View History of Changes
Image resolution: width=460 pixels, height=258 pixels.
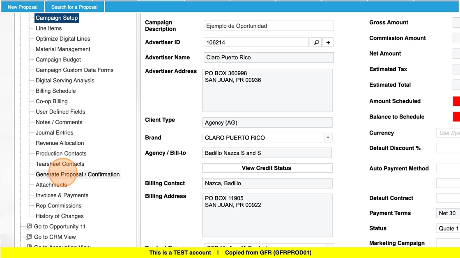(x=60, y=216)
